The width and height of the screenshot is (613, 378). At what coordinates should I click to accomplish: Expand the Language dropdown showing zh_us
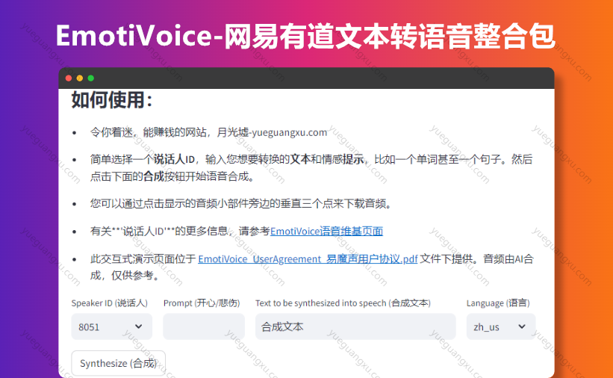tap(500, 326)
